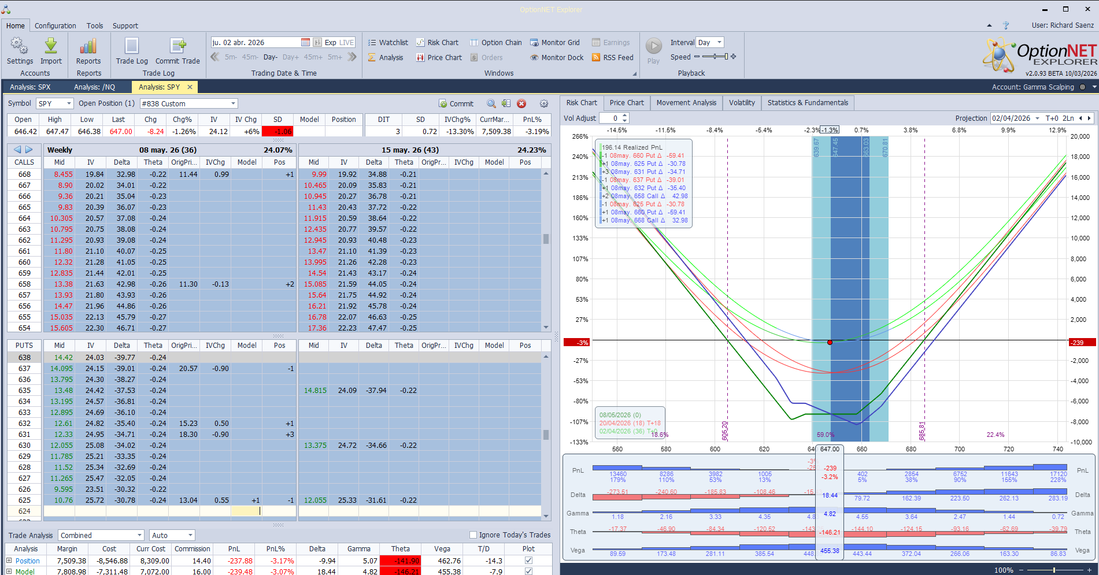The width and height of the screenshot is (1099, 575).
Task: Open the Monitor Dock window
Action: click(x=557, y=57)
